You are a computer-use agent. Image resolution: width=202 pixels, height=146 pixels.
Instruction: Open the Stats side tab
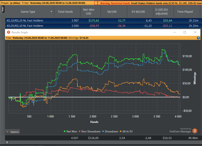pyautogui.click(x=3, y=9)
